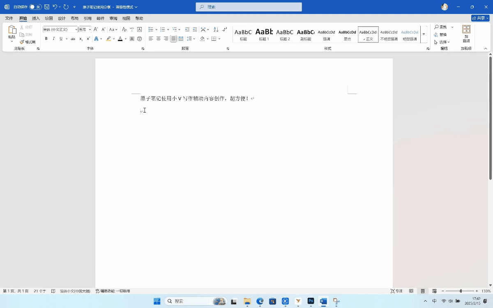Align text to the right
Screen dimensions: 493x308
pos(166,39)
